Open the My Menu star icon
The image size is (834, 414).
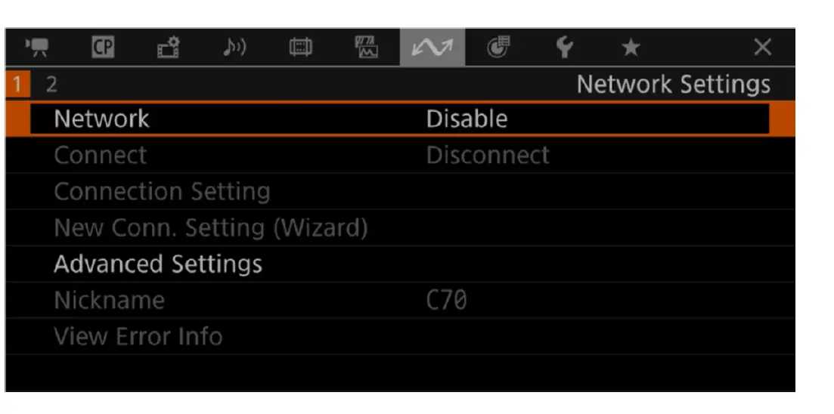(x=630, y=48)
